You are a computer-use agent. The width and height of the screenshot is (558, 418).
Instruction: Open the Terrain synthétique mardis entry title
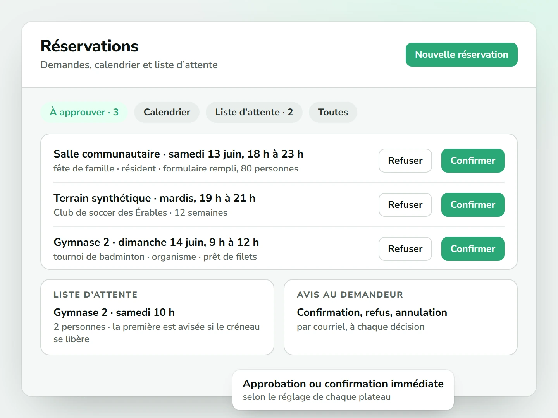(x=154, y=198)
